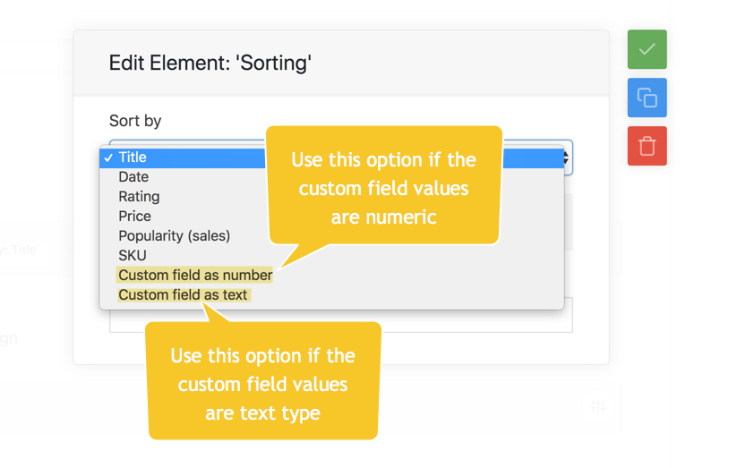The width and height of the screenshot is (754, 468).
Task: Click the Edit Element 'Sorting' header
Action: click(210, 63)
